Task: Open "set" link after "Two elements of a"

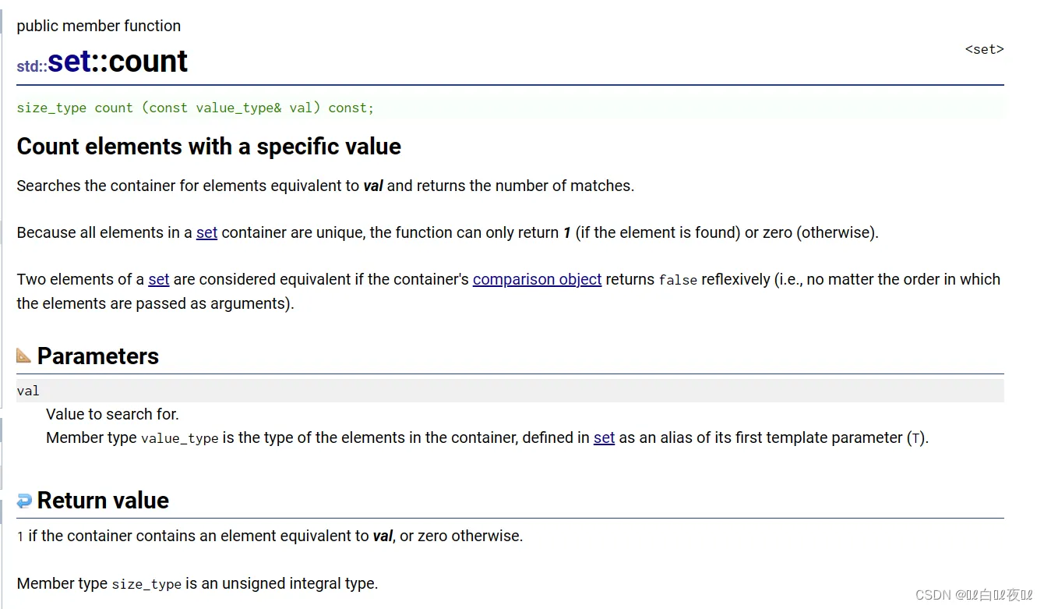Action: click(158, 279)
